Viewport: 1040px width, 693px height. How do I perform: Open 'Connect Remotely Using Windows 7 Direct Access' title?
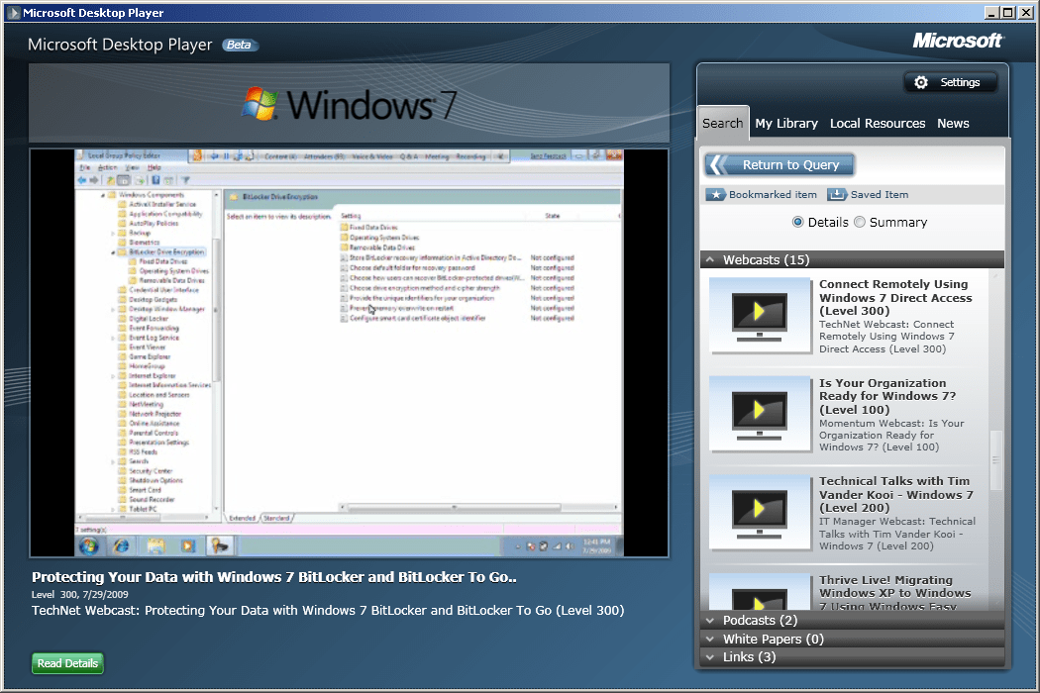click(895, 298)
